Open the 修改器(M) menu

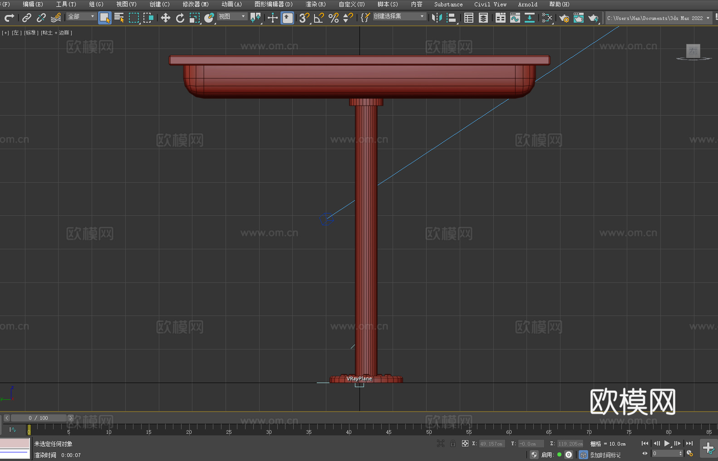[196, 5]
